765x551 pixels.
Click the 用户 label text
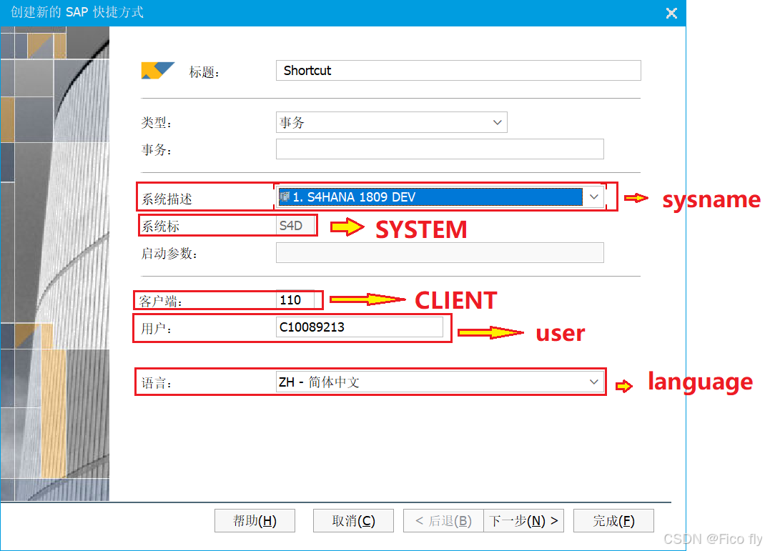[156, 329]
